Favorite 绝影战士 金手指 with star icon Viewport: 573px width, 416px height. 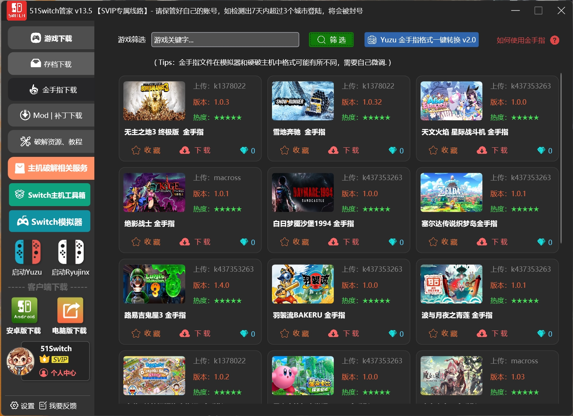(x=136, y=242)
